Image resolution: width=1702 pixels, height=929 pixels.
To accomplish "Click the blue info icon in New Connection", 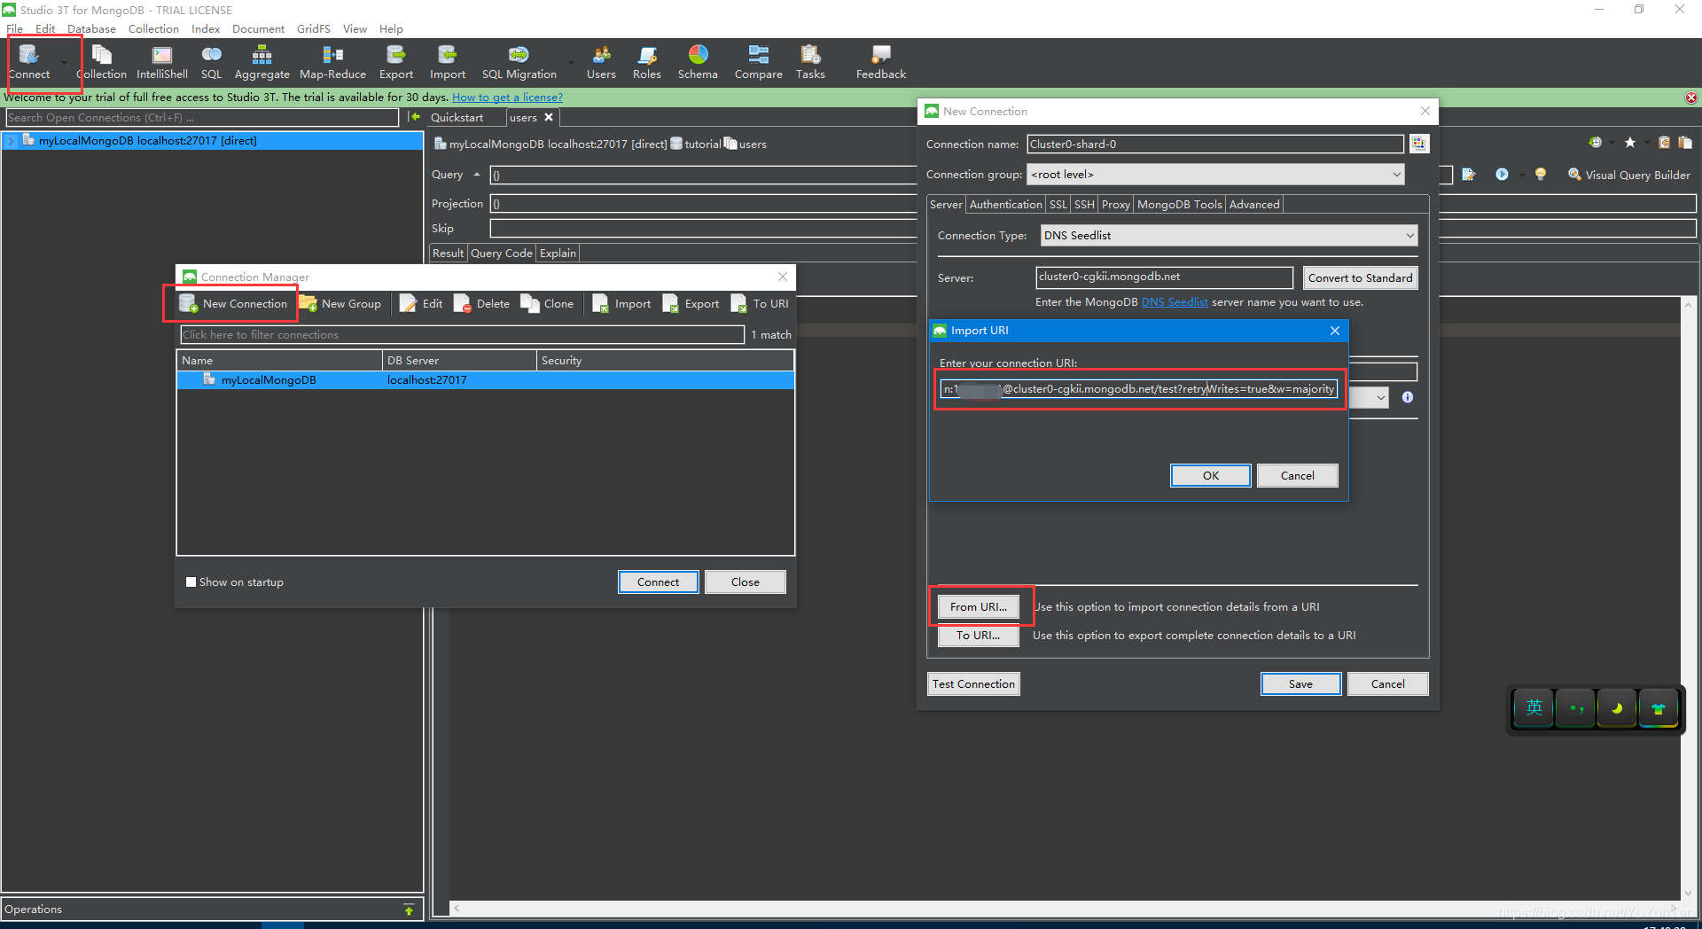I will (1408, 397).
